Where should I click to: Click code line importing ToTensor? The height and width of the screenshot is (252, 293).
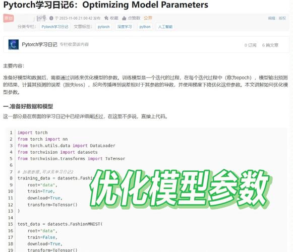(x=71, y=159)
